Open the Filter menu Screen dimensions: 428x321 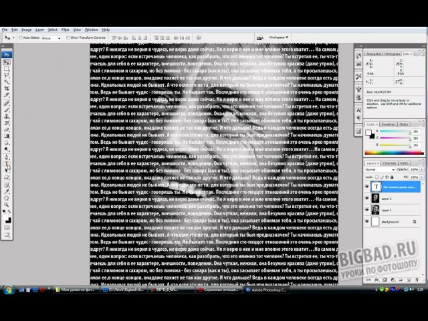pyautogui.click(x=66, y=29)
